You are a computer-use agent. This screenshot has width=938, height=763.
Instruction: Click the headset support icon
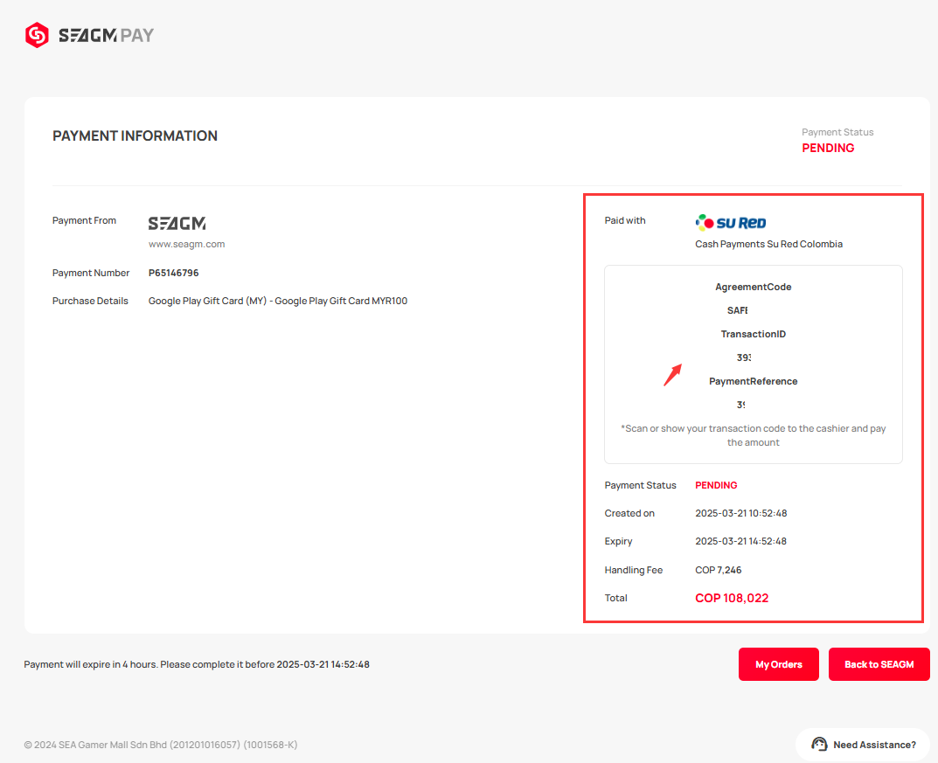819,745
